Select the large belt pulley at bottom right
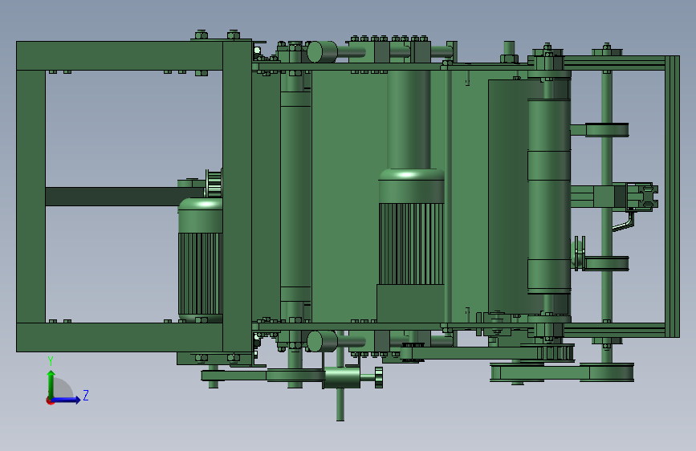Viewport: 696px width, 451px height. coord(607,372)
